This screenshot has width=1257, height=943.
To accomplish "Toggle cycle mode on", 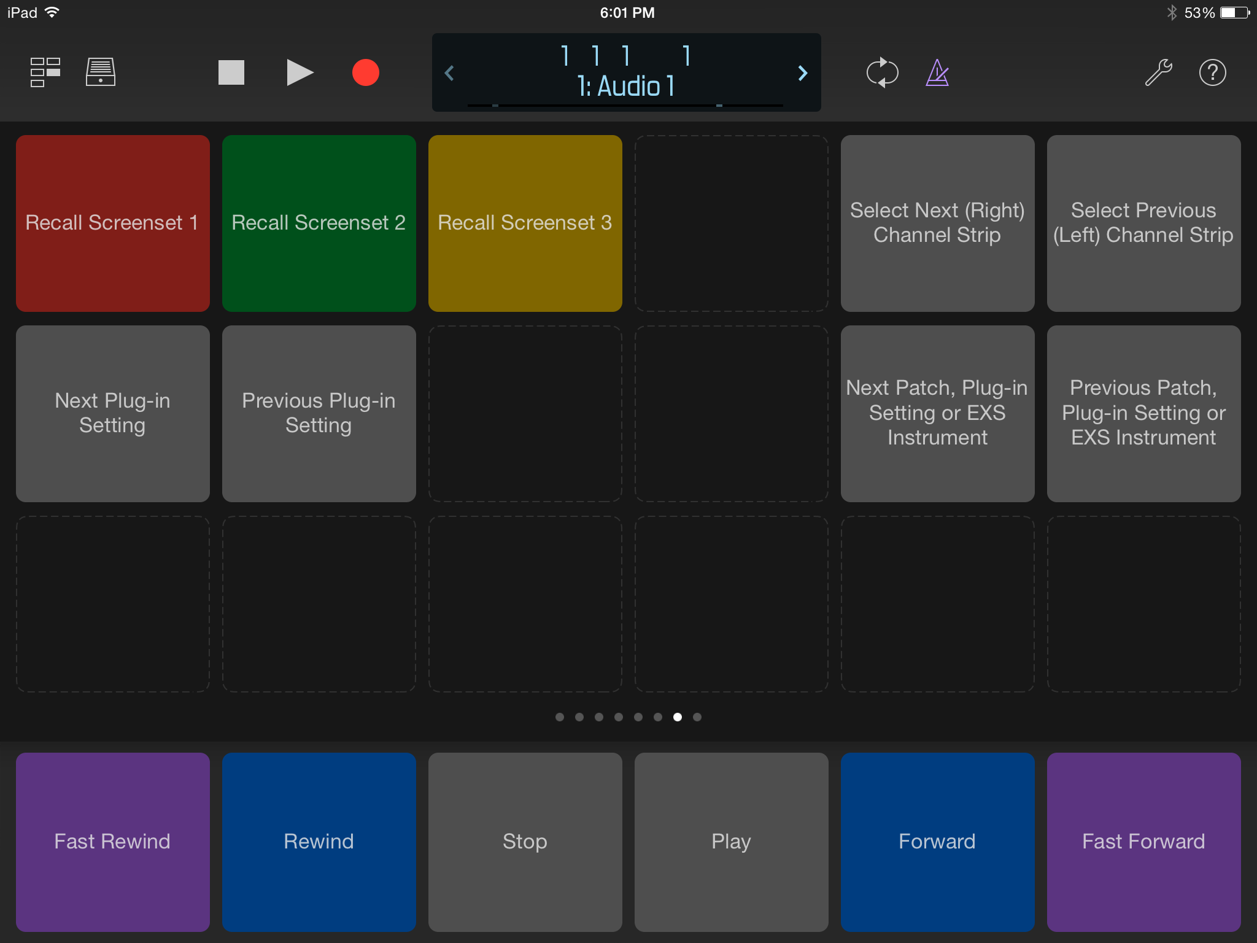I will click(x=883, y=72).
